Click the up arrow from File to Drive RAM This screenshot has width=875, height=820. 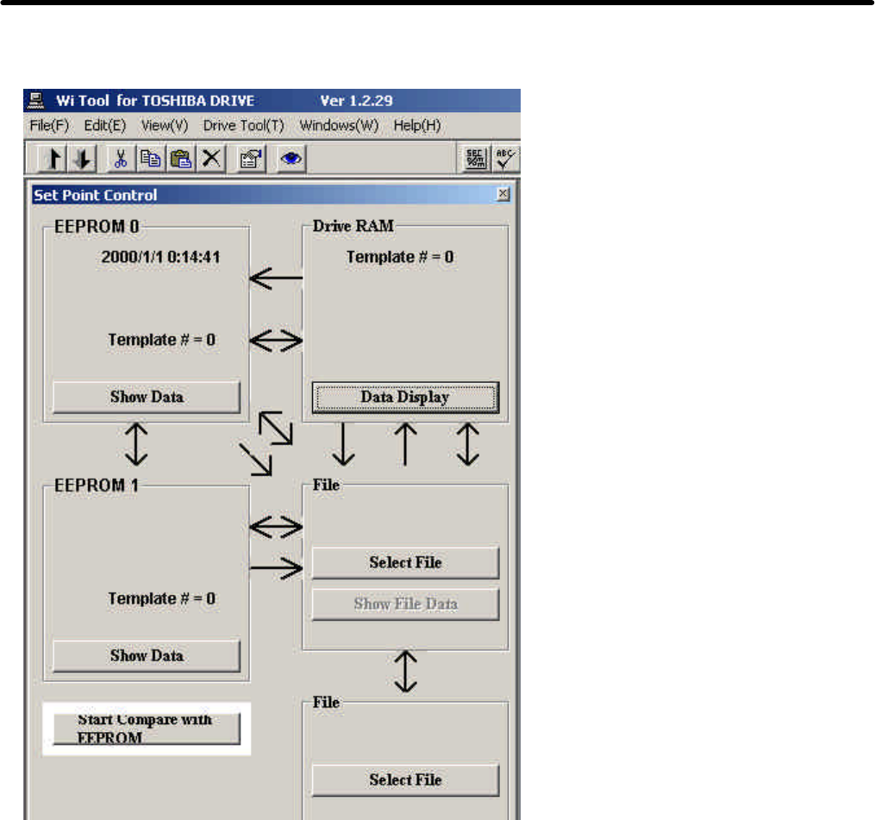(x=406, y=444)
